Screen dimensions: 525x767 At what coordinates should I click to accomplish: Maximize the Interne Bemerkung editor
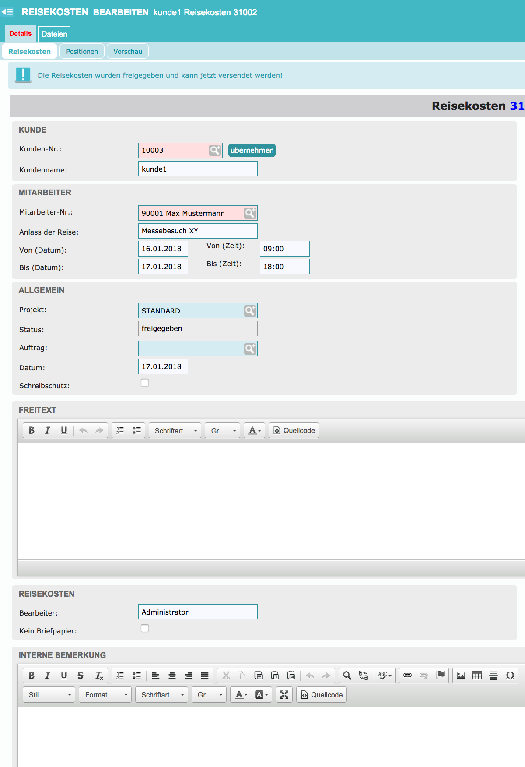(284, 695)
